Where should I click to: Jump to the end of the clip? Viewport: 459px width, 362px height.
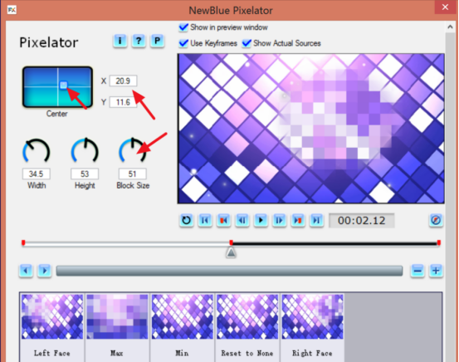pos(316,220)
